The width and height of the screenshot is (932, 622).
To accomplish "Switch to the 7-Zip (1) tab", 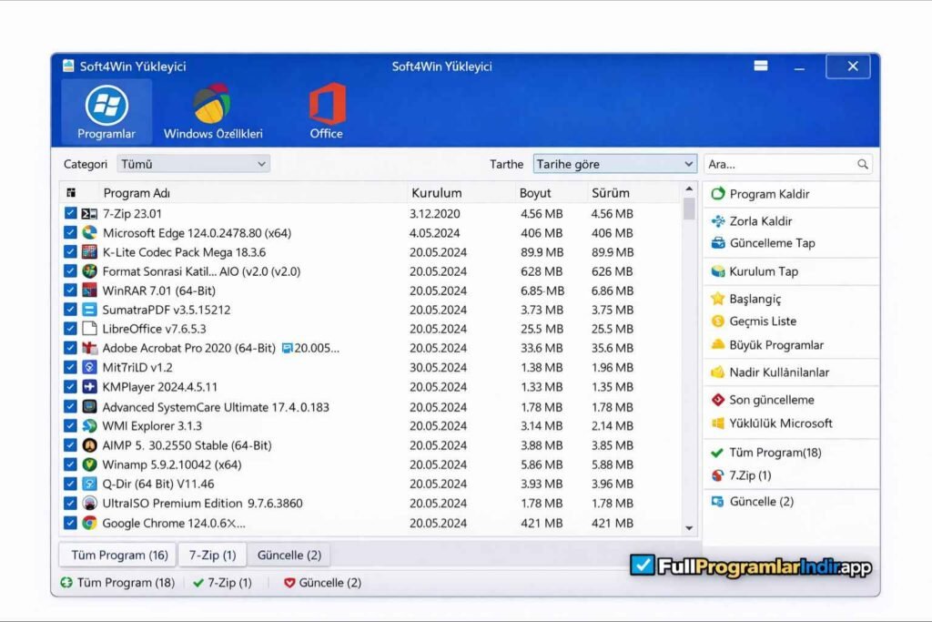I will click(212, 554).
